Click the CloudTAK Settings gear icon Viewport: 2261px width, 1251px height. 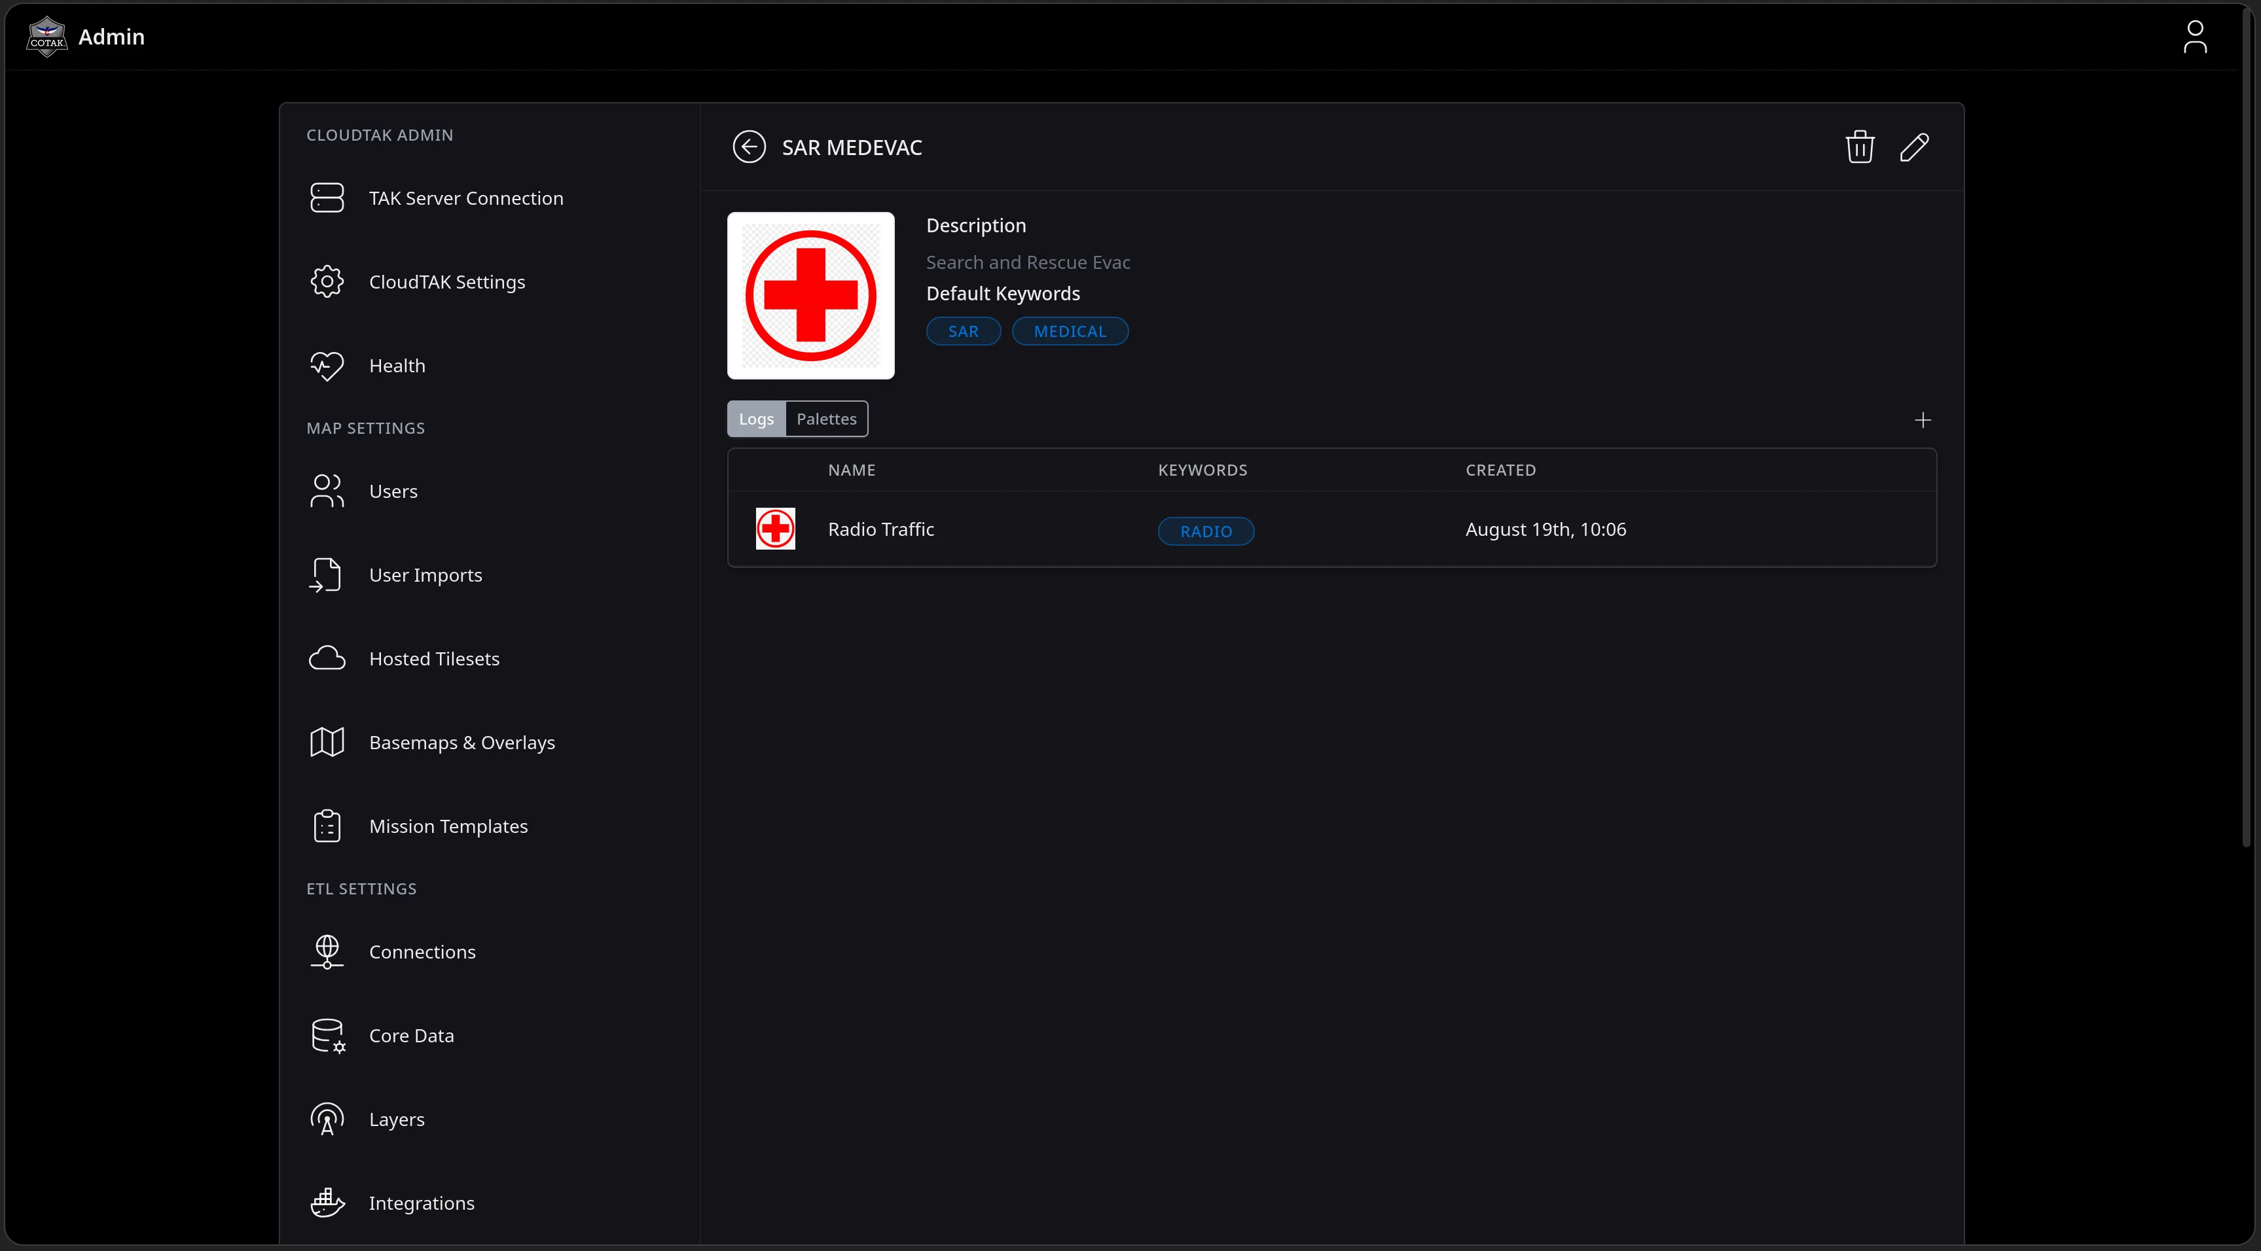(x=327, y=281)
